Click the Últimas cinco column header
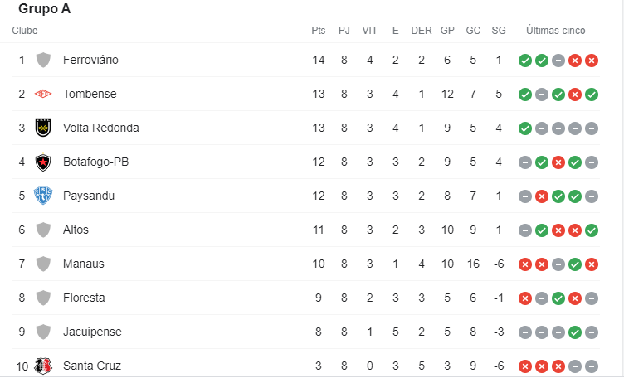The width and height of the screenshot is (624, 378). (x=555, y=31)
